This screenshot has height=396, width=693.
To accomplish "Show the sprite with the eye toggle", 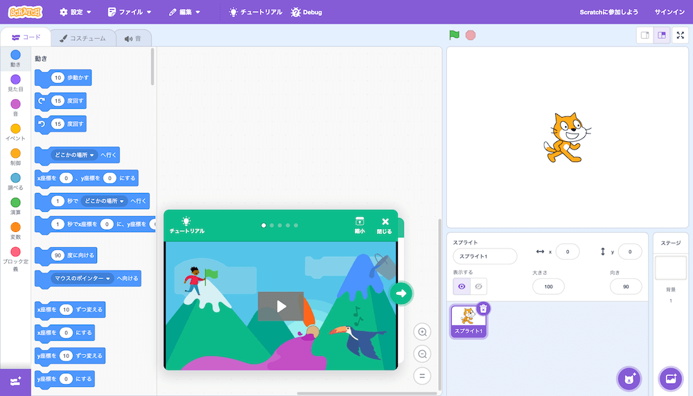I will [462, 286].
